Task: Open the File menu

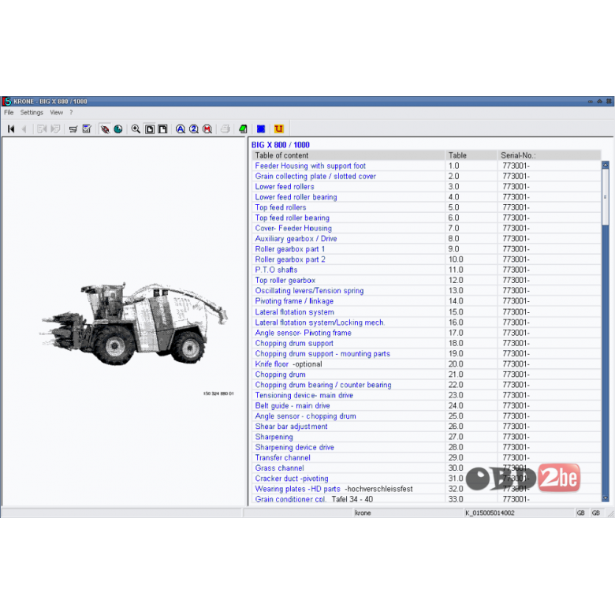Action: point(9,113)
